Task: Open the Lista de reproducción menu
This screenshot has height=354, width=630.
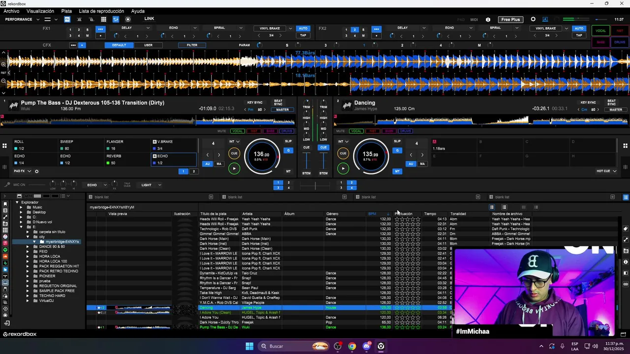Action: [101, 11]
